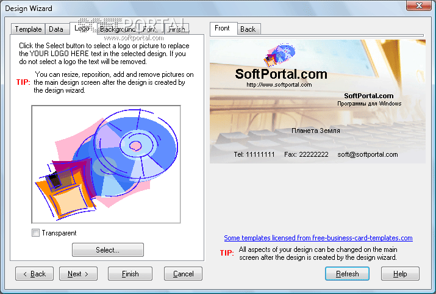436x294 pixels.
Task: Close the Design Wizard window
Action: click(419, 5)
